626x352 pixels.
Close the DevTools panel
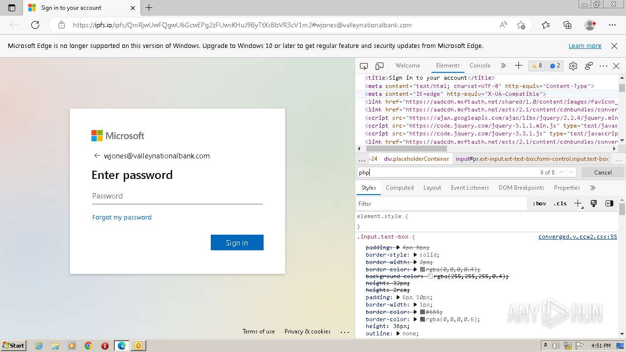pos(616,66)
